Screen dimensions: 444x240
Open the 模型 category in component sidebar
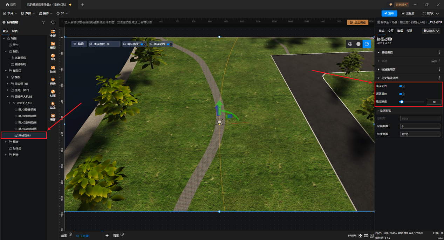click(53, 45)
